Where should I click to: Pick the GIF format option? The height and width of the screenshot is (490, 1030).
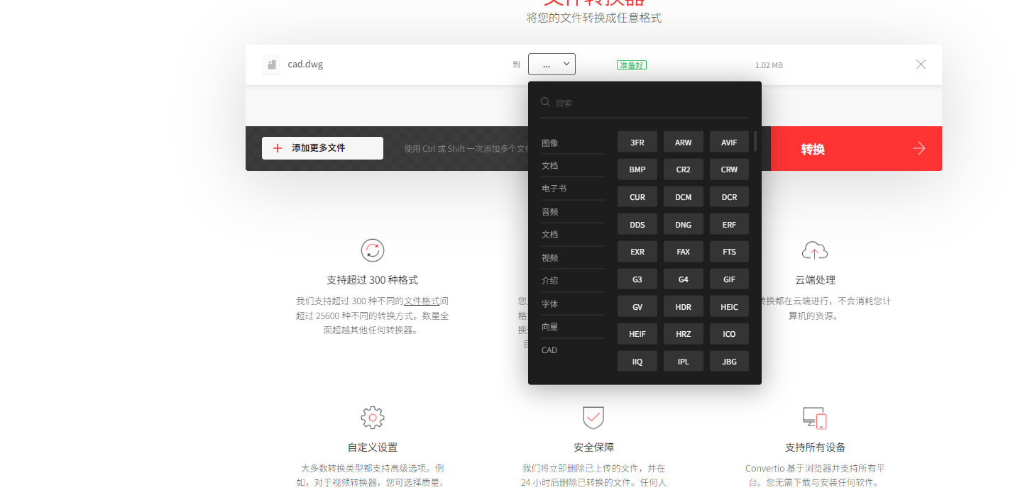729,279
